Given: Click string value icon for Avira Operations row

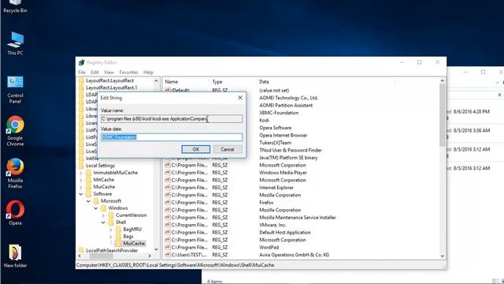Looking at the screenshot, I should click(x=168, y=255).
